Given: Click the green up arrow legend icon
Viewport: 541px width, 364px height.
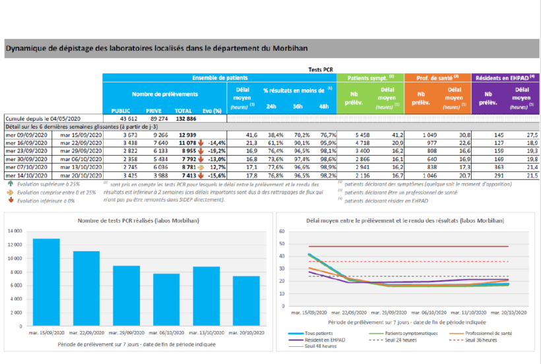Looking at the screenshot, I should [11, 184].
